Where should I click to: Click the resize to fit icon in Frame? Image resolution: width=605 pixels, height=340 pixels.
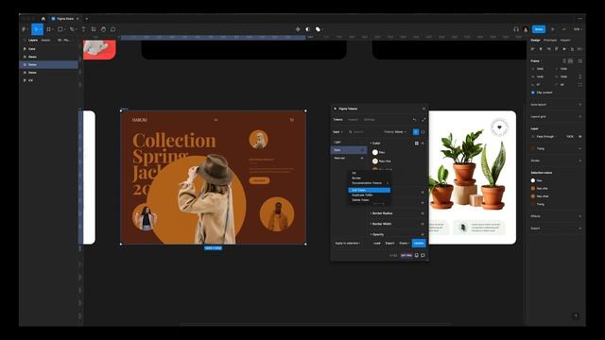pos(579,60)
